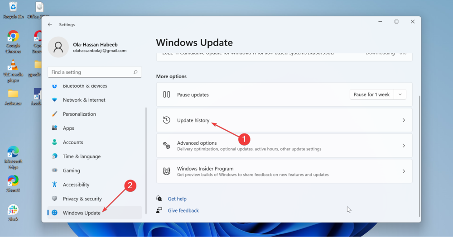Close the Settings window

coord(413,22)
